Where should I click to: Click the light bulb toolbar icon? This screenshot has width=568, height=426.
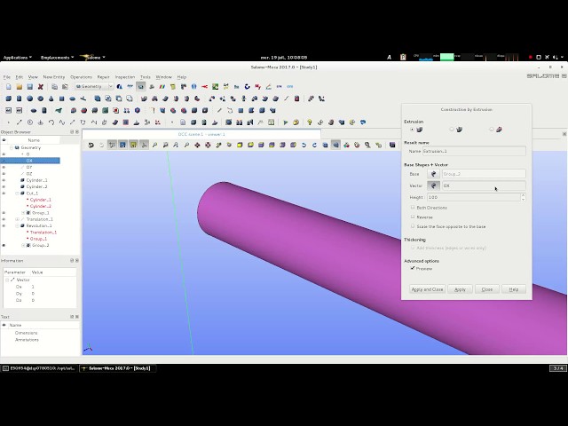(x=310, y=122)
